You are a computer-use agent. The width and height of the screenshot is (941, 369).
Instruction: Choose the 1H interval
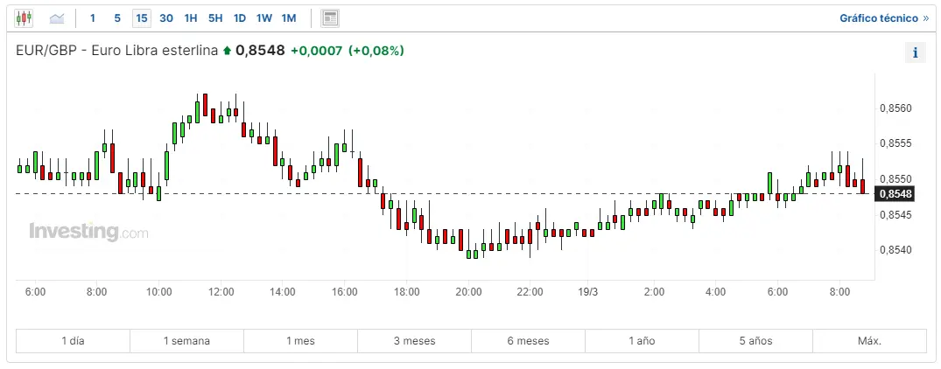(x=191, y=18)
